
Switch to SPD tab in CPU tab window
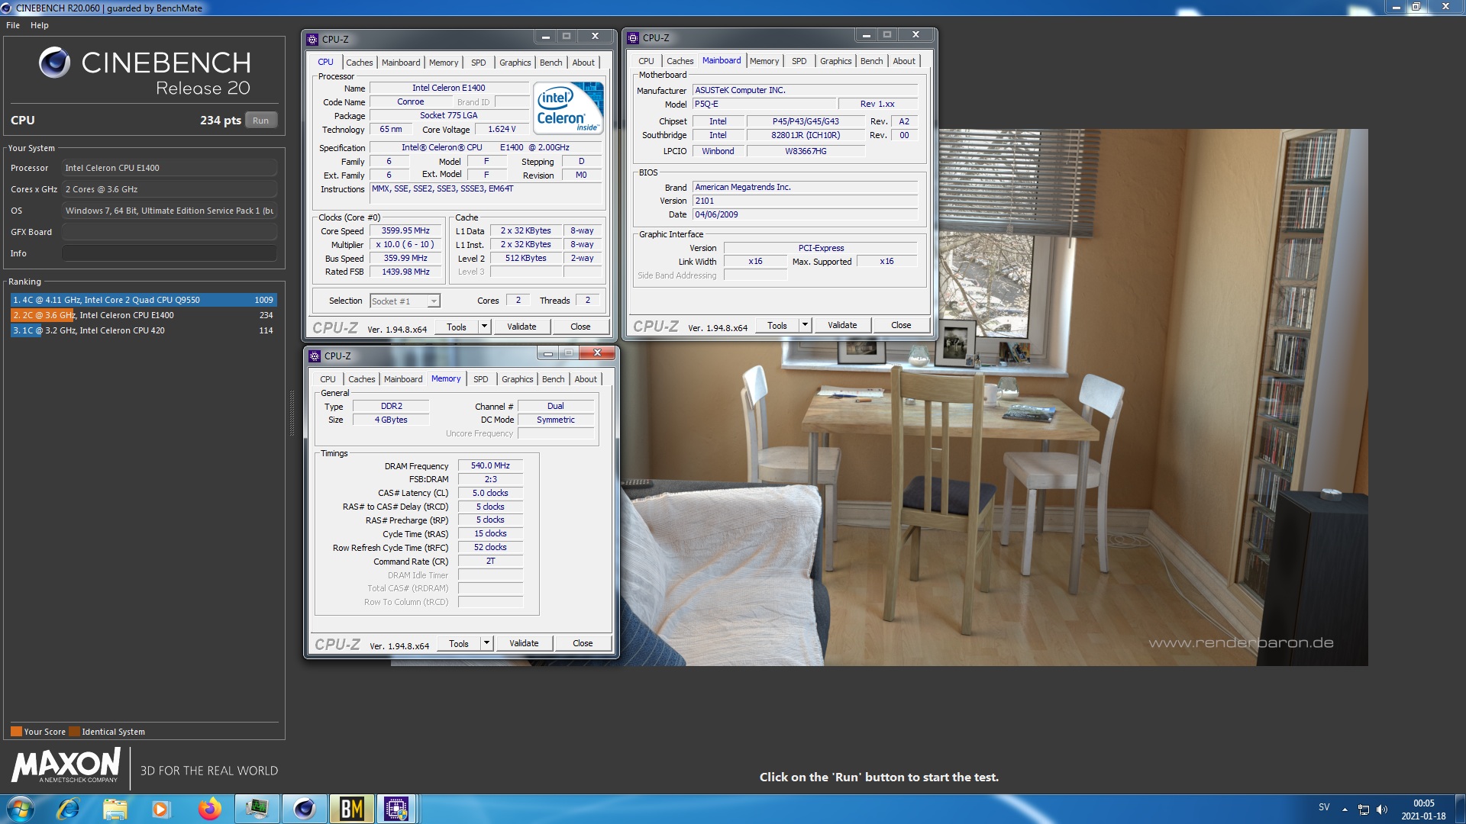[x=478, y=63]
